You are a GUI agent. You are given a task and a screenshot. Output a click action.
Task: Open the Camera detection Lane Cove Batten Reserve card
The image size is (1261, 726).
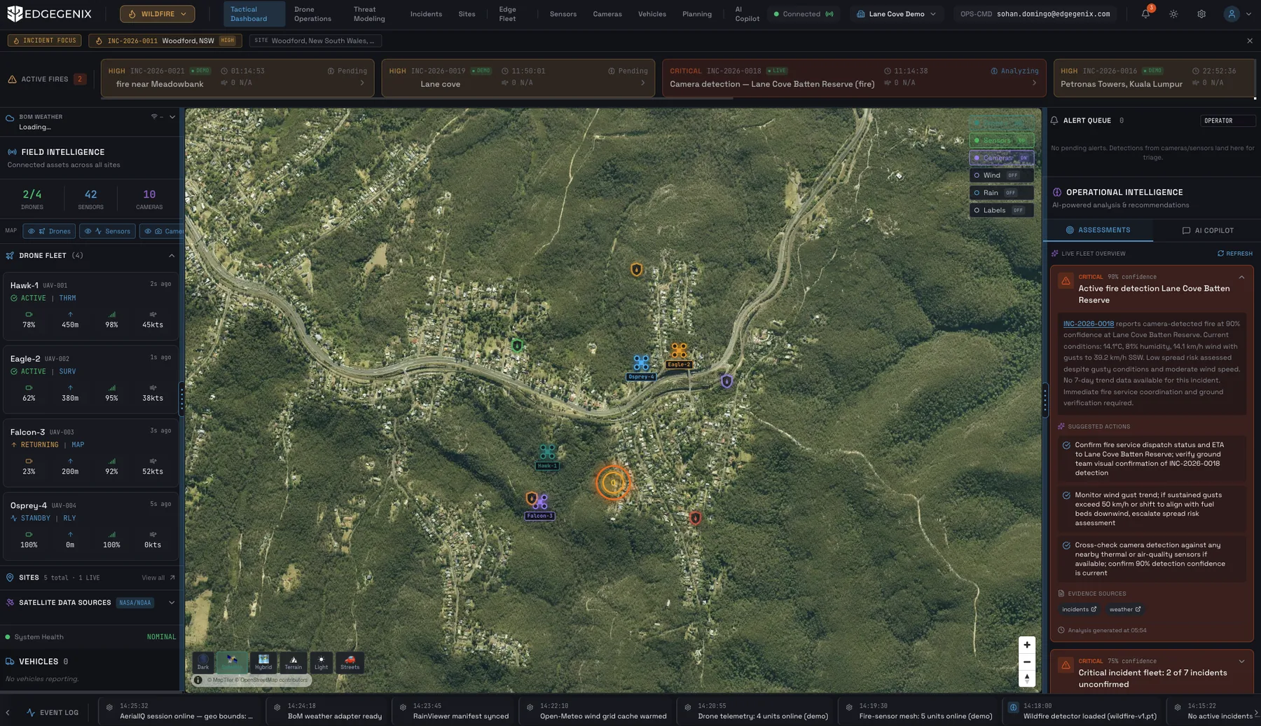coord(854,78)
